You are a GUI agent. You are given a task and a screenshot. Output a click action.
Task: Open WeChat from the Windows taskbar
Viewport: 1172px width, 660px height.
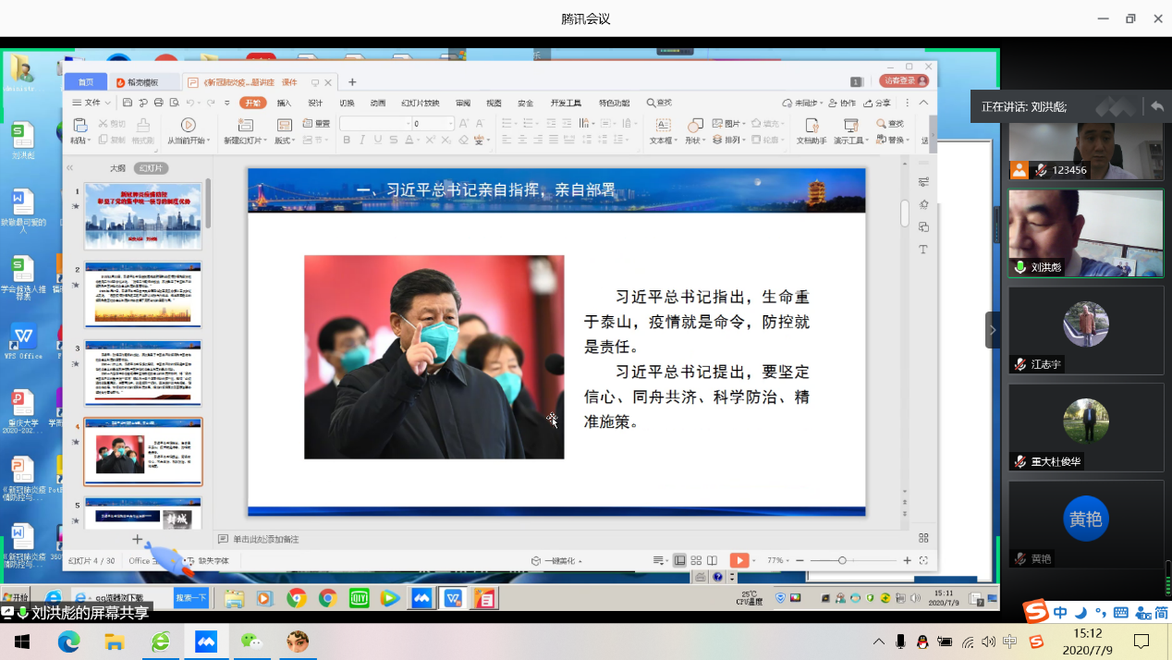click(x=250, y=642)
